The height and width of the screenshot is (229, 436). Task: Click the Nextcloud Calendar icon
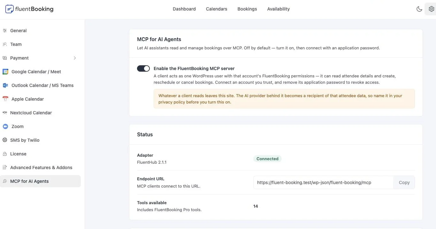(x=5, y=113)
